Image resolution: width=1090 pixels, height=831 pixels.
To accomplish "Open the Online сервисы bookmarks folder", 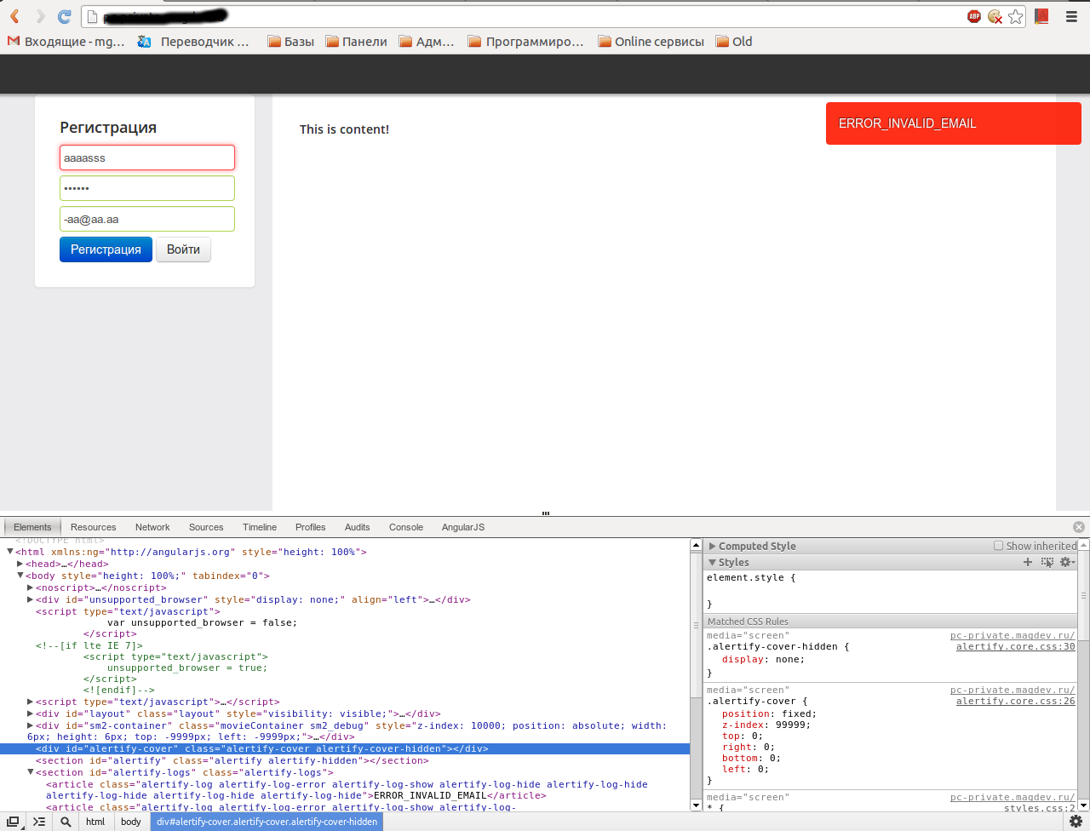I will click(x=651, y=41).
